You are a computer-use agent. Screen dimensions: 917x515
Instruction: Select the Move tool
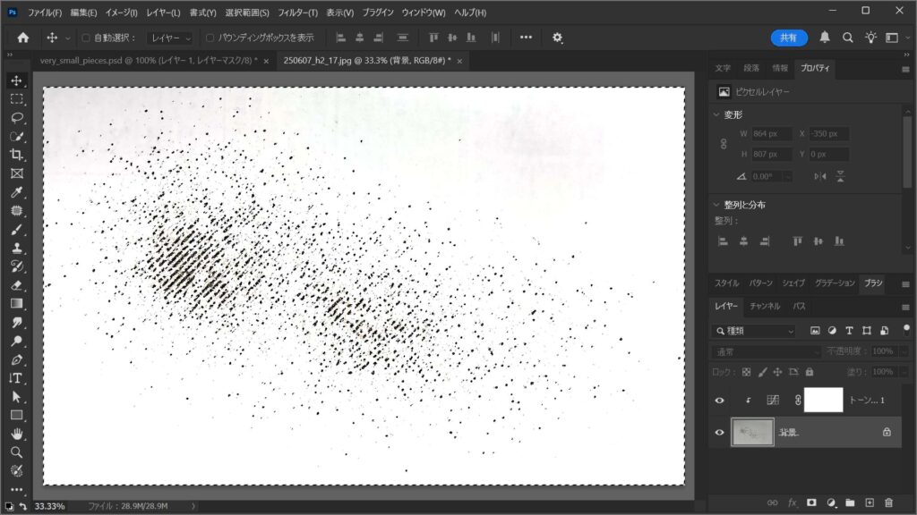16,80
